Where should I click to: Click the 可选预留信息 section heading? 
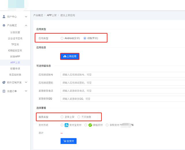coord(44,66)
